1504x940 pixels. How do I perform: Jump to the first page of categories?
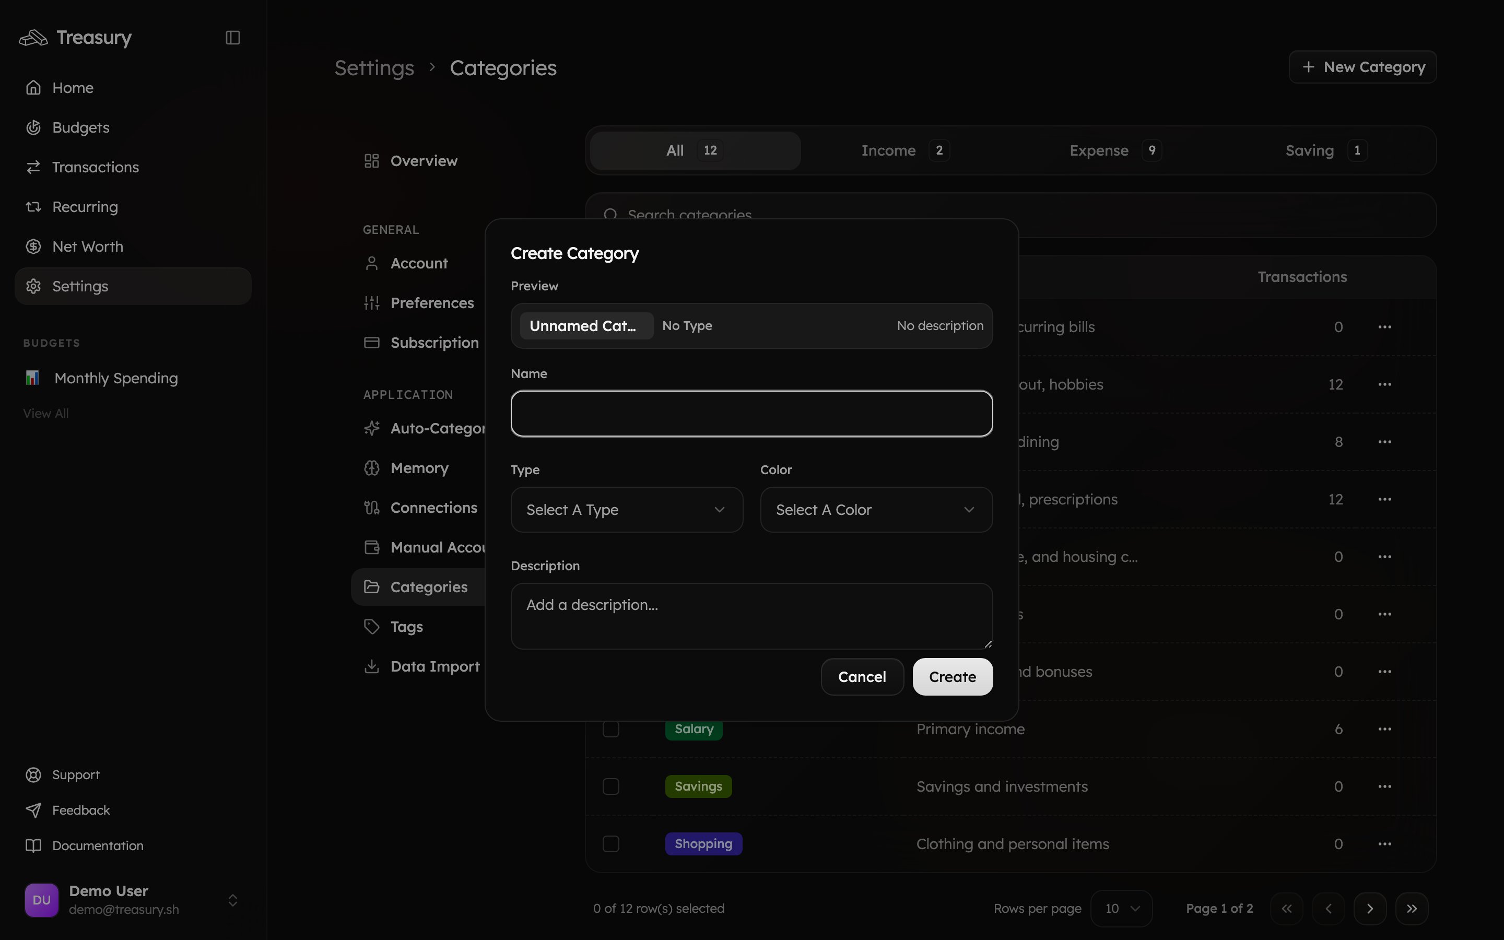coord(1286,909)
